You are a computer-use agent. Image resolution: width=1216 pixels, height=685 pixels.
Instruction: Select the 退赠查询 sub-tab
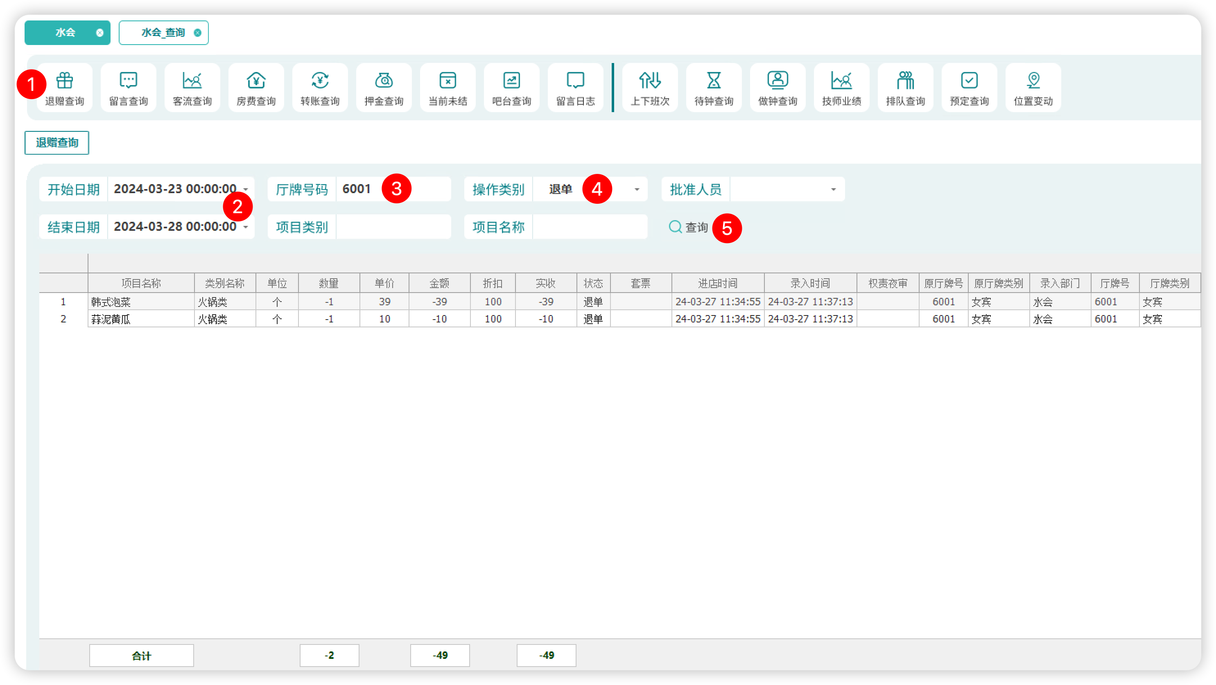(57, 142)
